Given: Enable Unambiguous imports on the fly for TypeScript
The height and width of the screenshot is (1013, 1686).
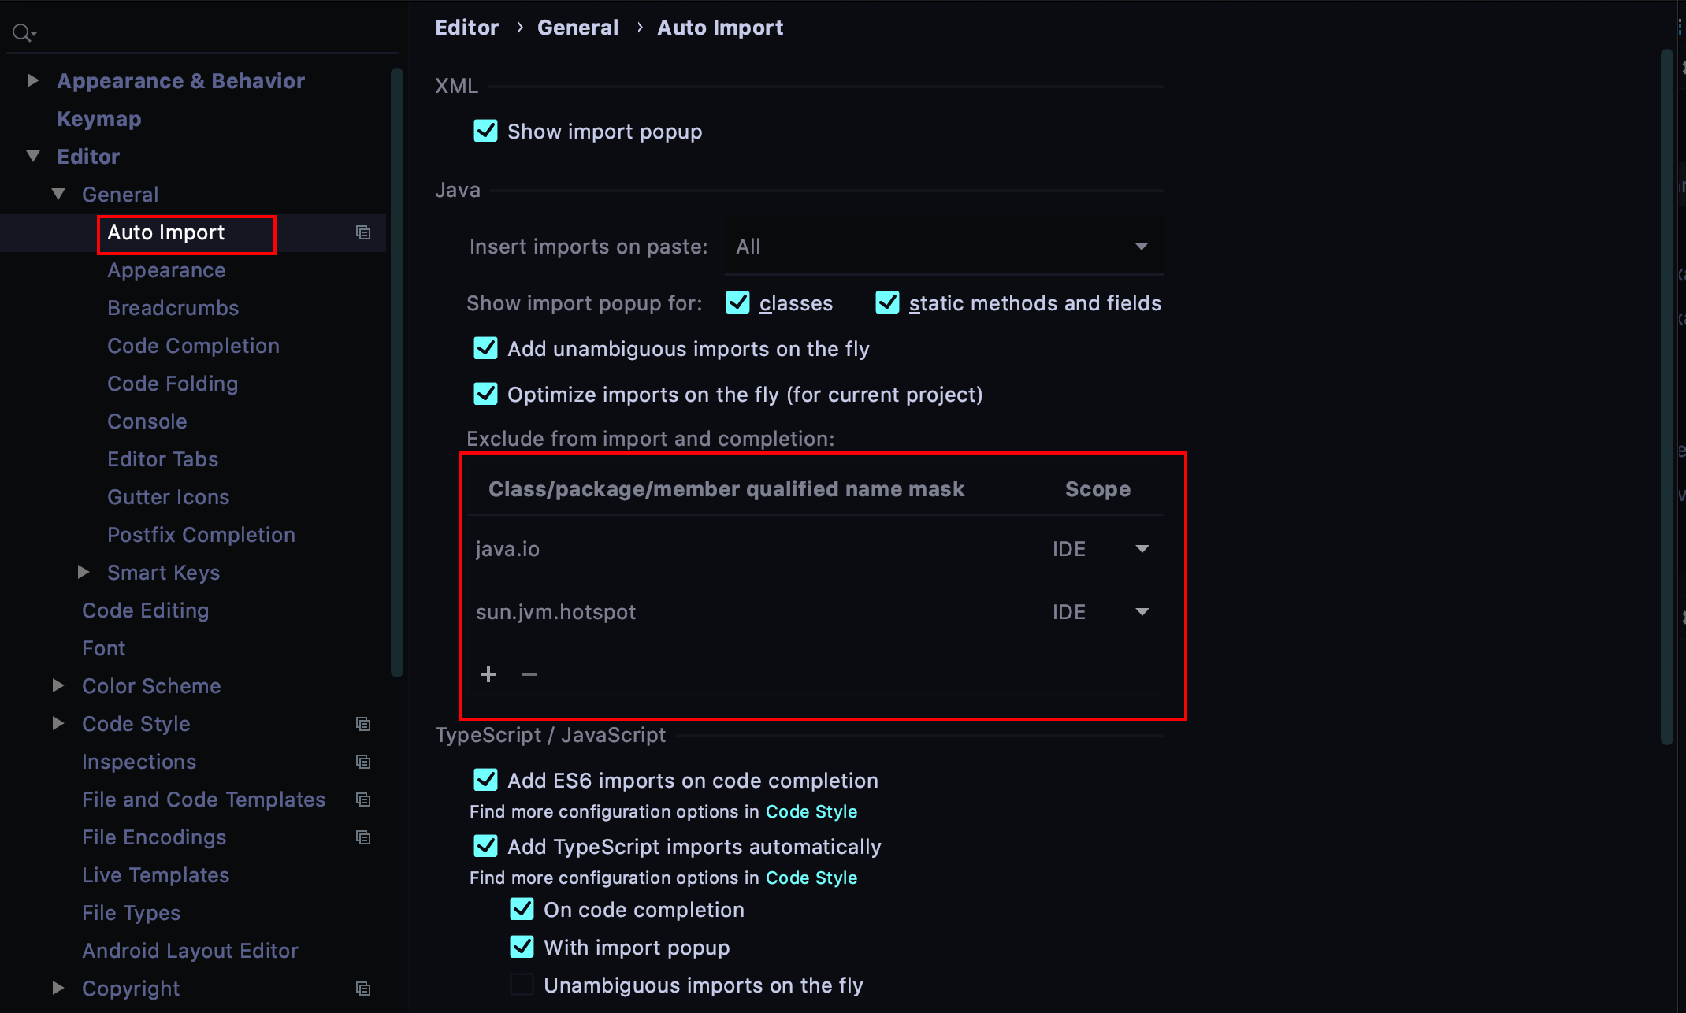Looking at the screenshot, I should (522, 985).
